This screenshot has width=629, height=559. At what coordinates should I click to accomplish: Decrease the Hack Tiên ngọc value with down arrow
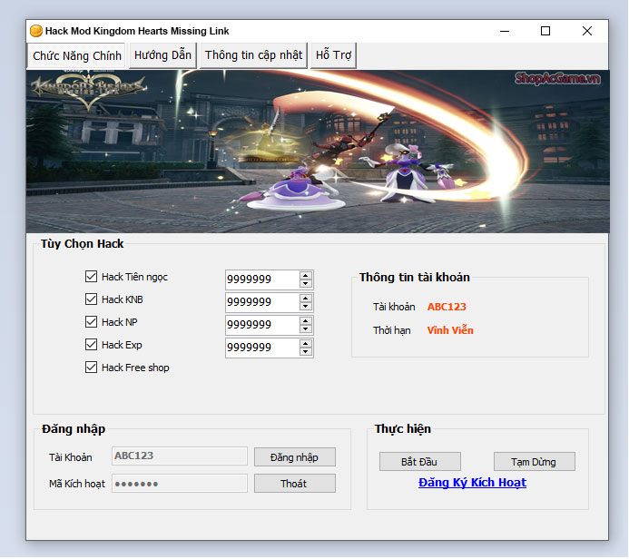(306, 283)
